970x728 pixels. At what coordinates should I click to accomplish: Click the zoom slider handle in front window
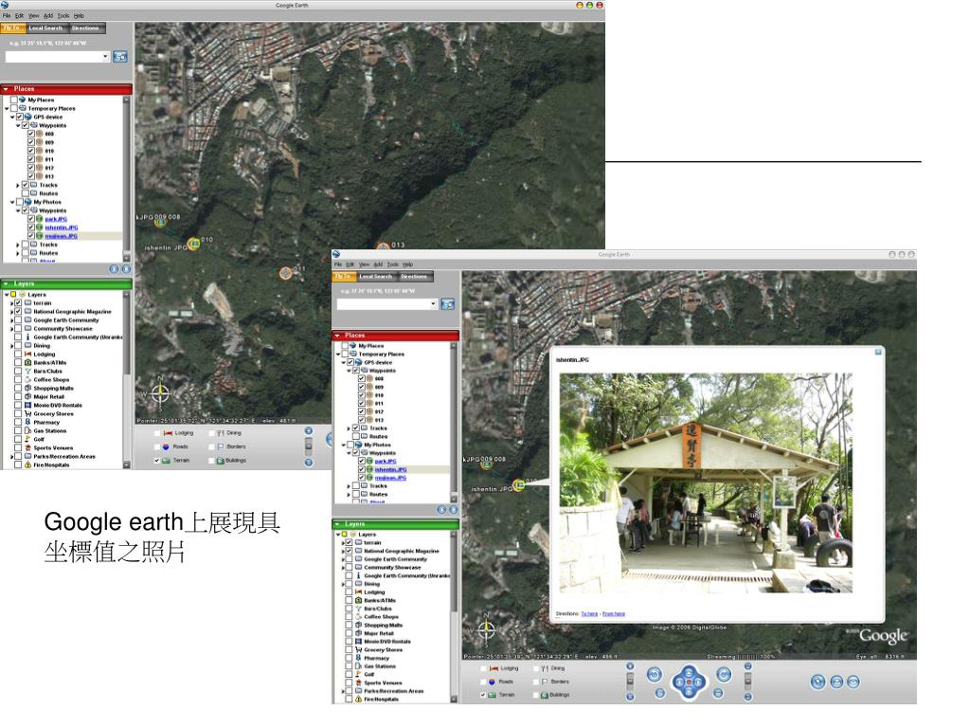tap(630, 682)
